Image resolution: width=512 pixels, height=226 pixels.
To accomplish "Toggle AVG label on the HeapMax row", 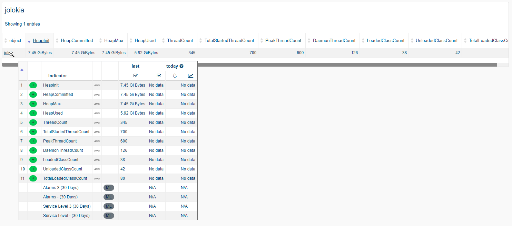I will (97, 104).
